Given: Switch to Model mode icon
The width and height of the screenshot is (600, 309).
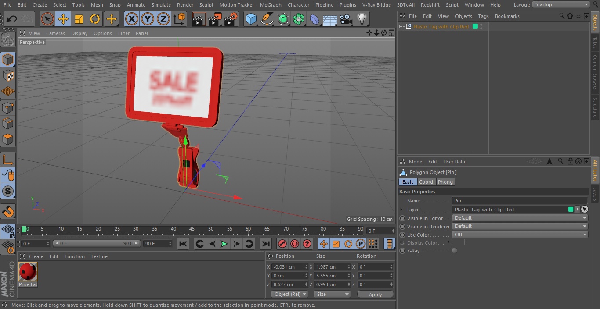Looking at the screenshot, I should click(8, 60).
